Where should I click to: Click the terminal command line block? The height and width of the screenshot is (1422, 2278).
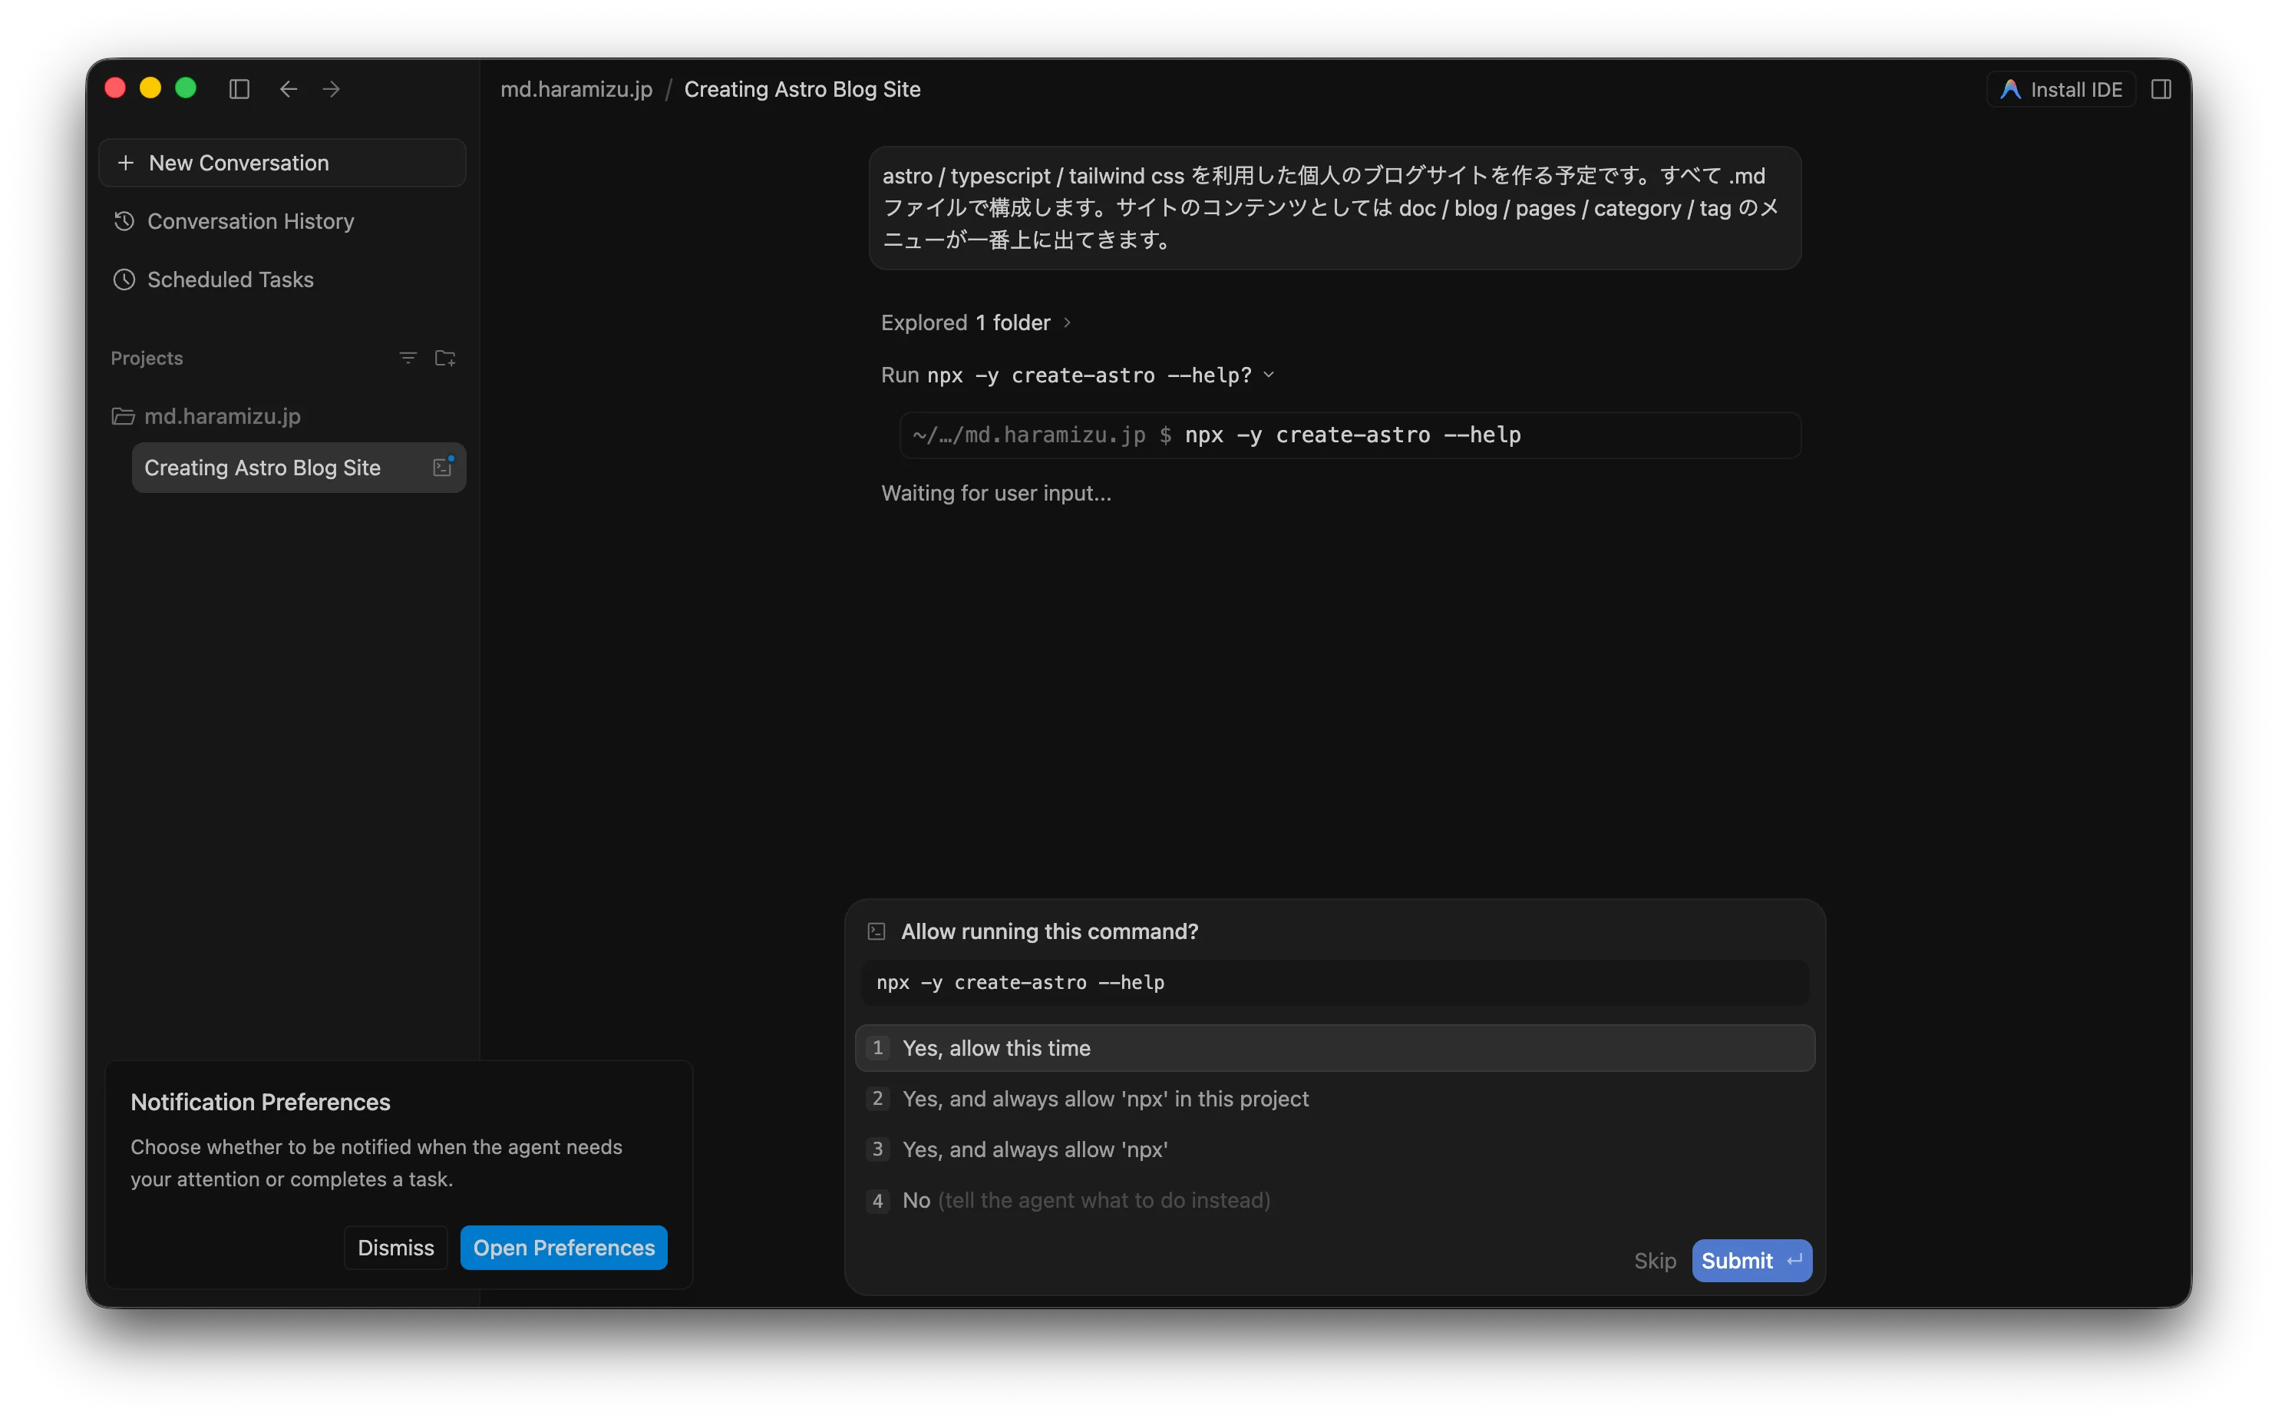click(x=1350, y=435)
